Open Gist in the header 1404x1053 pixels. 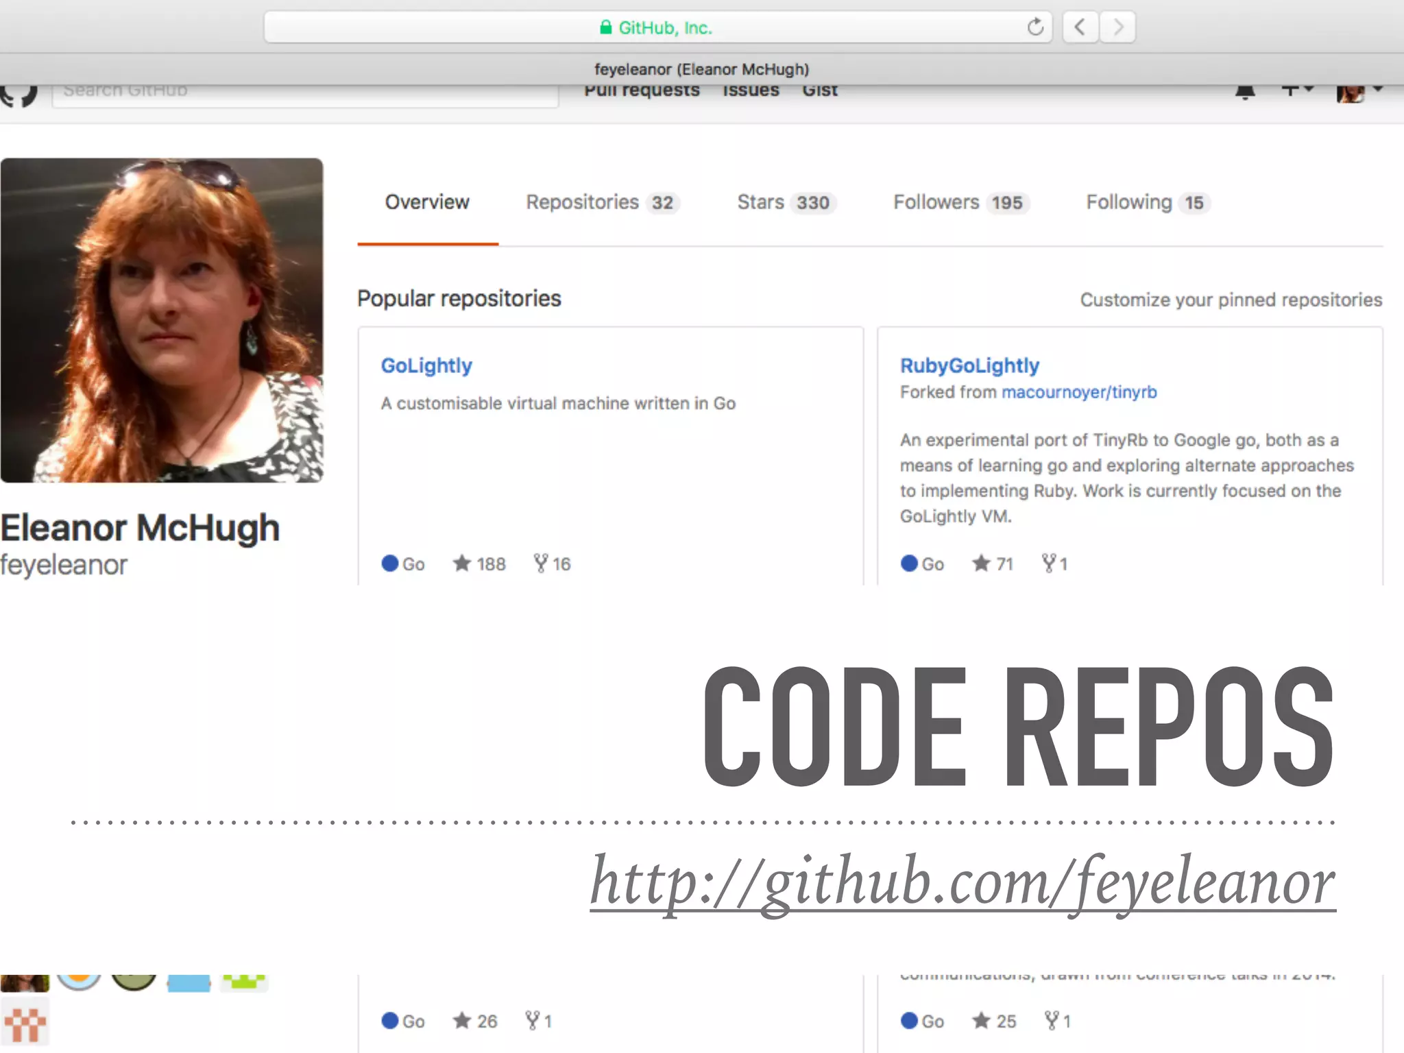point(820,91)
